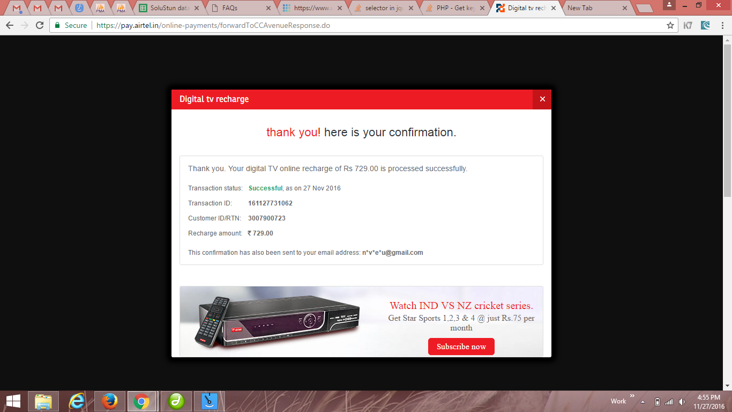Image resolution: width=732 pixels, height=412 pixels.
Task: Show hidden system tray icons
Action: (x=643, y=402)
